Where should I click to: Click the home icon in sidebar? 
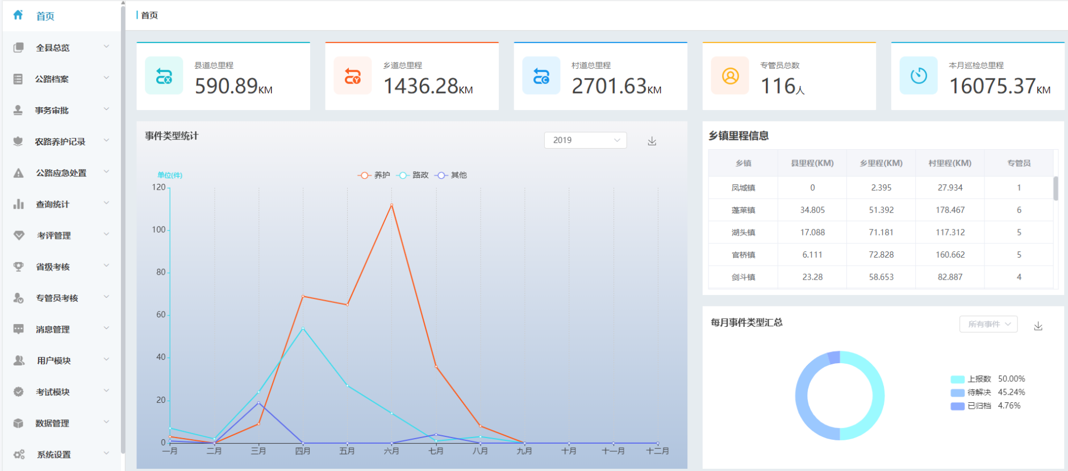click(18, 15)
